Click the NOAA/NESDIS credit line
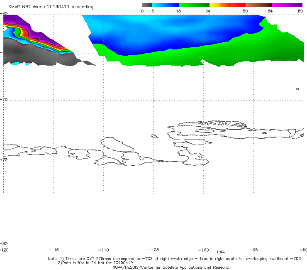This screenshot has height=270, width=307. pos(171,267)
